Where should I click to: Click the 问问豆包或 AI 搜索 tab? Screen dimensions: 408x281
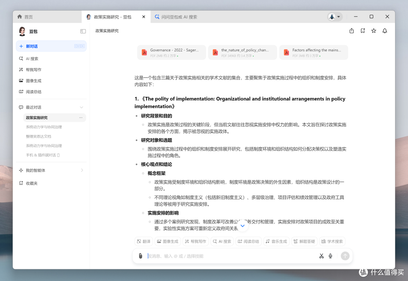(176, 17)
